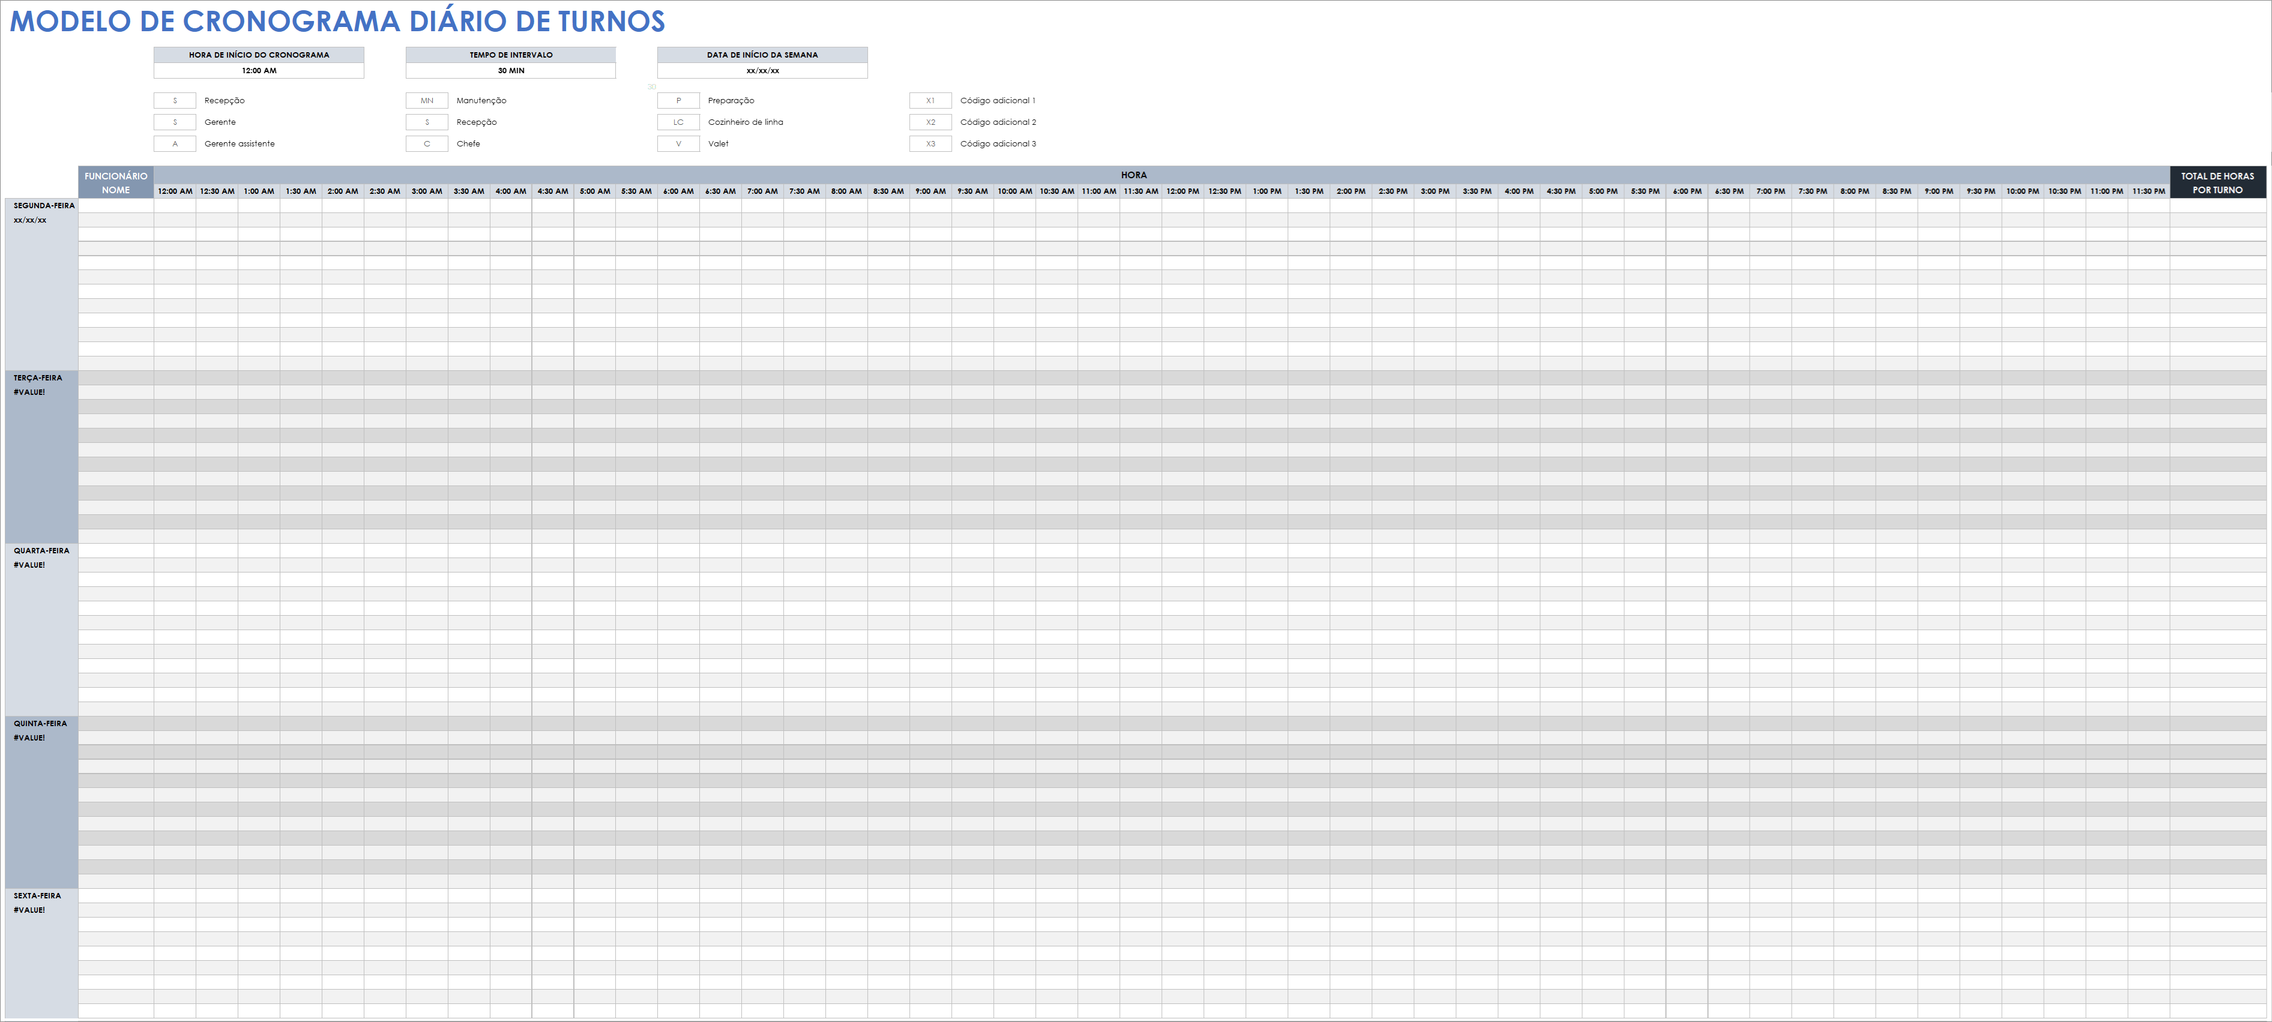Click the '6:00 PM' time column header
The width and height of the screenshot is (2272, 1022).
pyautogui.click(x=1687, y=191)
